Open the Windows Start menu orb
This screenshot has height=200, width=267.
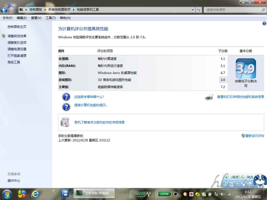pos(7,193)
